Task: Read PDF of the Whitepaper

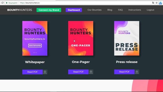Action: [32, 72]
